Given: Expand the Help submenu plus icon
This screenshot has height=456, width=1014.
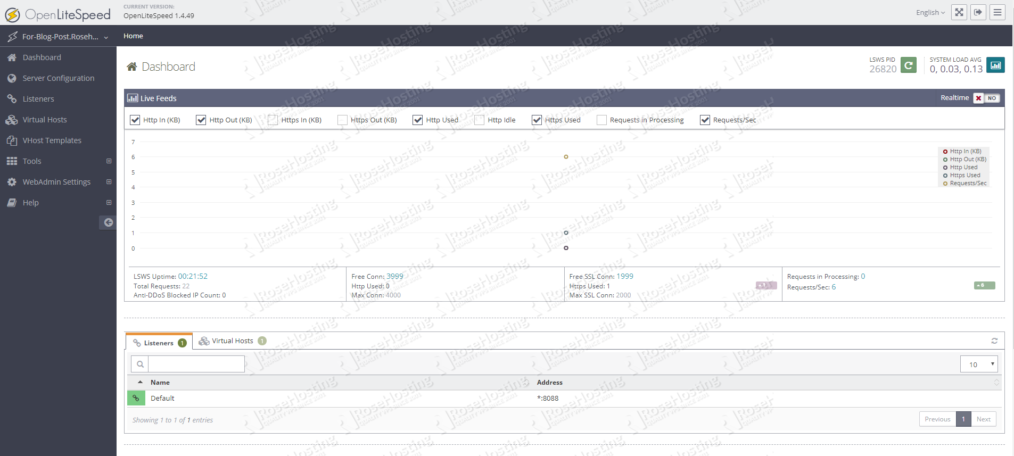Looking at the screenshot, I should pos(109,202).
